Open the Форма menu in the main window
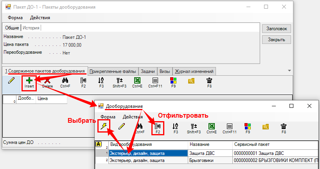The height and width of the screenshot is (169, 320). point(15,18)
